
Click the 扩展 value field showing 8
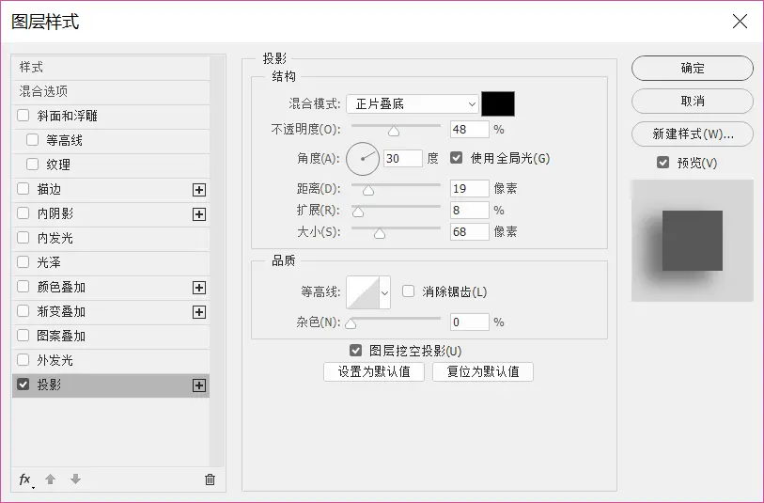pos(469,210)
